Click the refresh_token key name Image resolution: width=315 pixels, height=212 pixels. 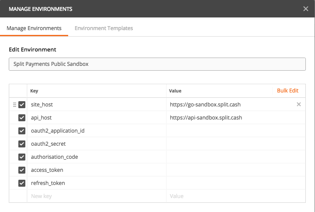pyautogui.click(x=48, y=183)
